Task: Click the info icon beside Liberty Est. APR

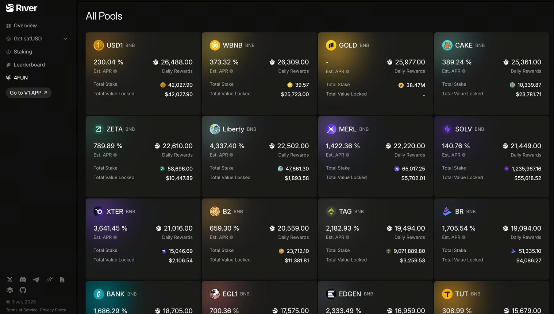Action: 231,155
